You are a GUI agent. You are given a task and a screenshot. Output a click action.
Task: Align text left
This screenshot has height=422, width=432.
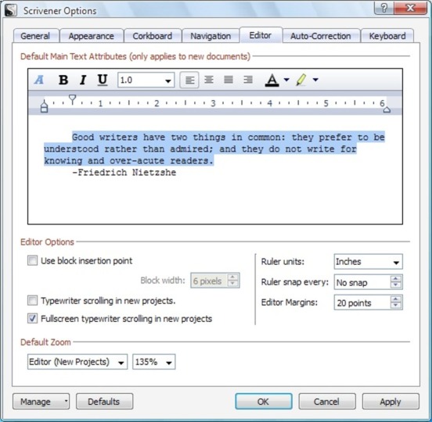tap(189, 80)
